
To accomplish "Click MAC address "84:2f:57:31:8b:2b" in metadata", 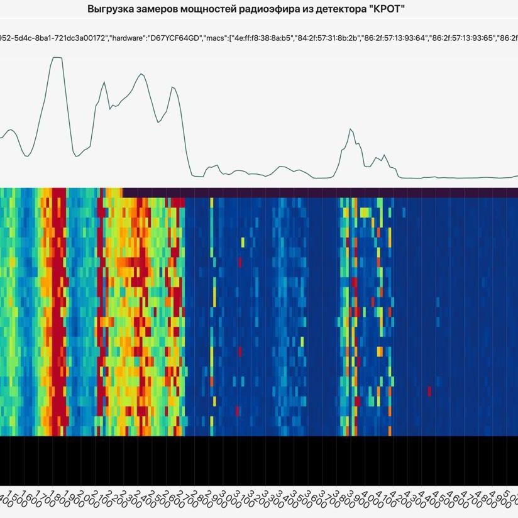I will pyautogui.click(x=329, y=38).
